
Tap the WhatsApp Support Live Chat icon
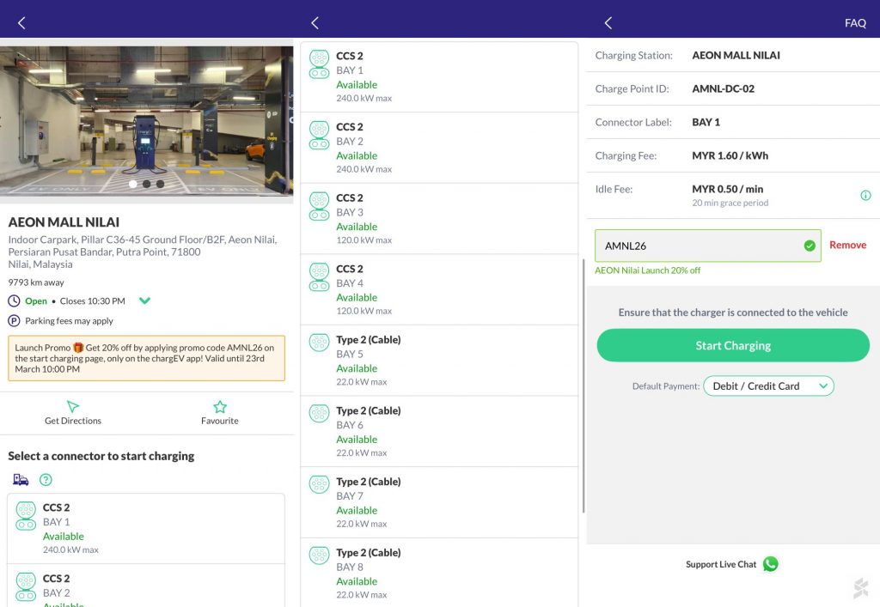point(770,564)
